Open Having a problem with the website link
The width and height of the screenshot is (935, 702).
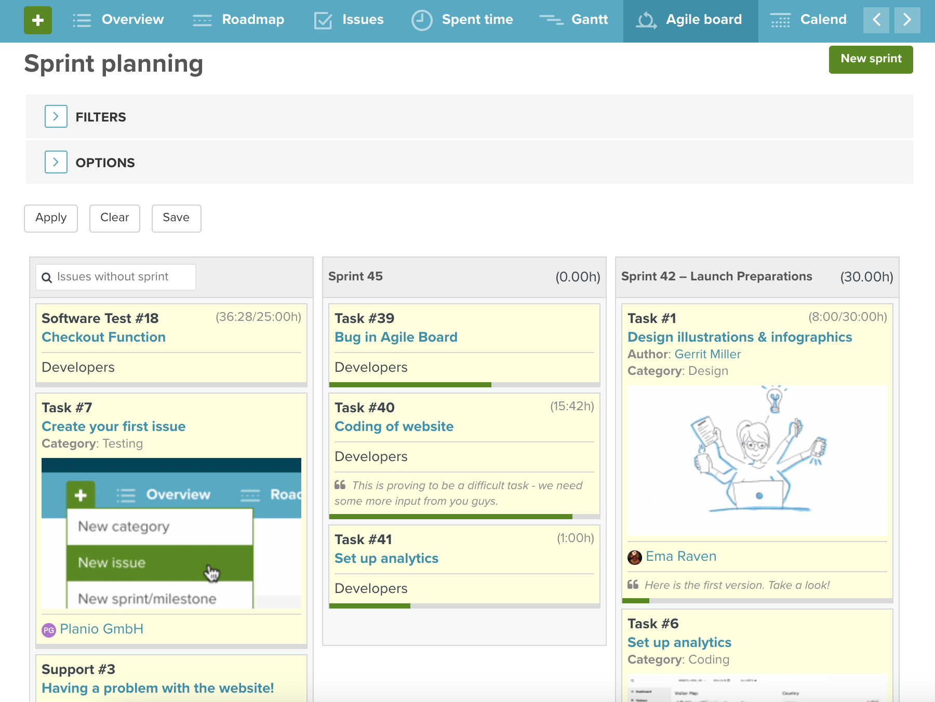click(x=158, y=688)
